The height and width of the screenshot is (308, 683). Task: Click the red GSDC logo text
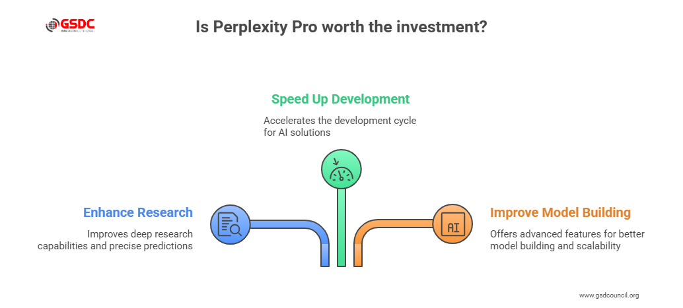point(77,24)
